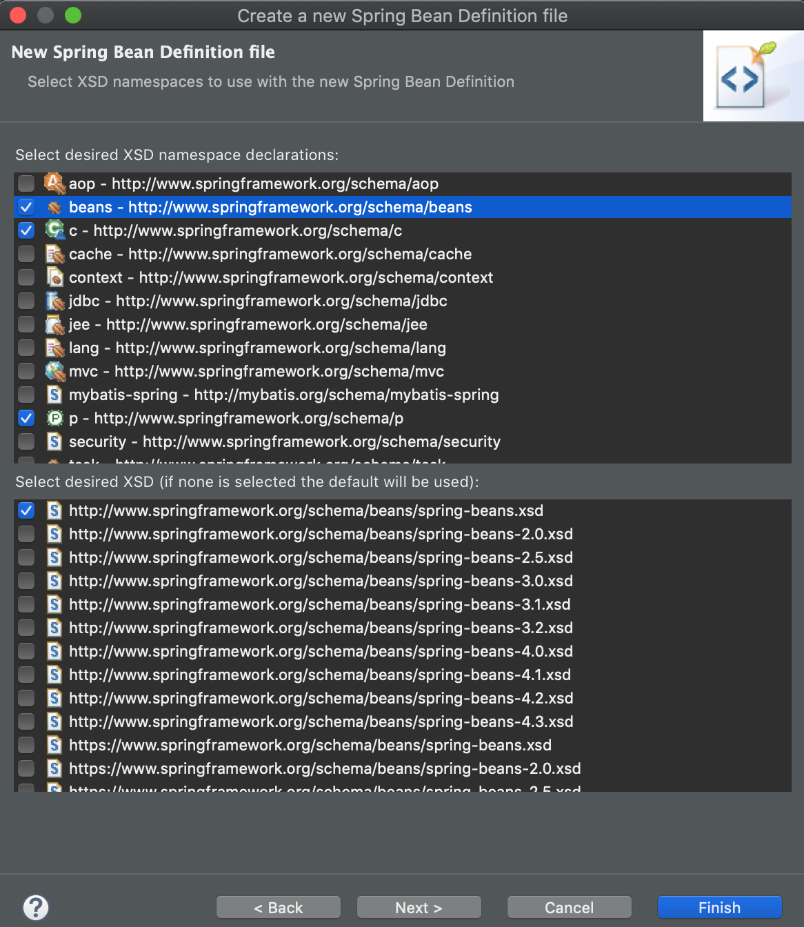The height and width of the screenshot is (927, 804).
Task: Click the spring-beans-2.5.xsd file icon
Action: (54, 557)
